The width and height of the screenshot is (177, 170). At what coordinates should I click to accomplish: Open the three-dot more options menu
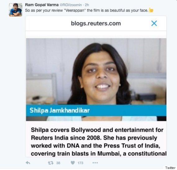coord(95,163)
